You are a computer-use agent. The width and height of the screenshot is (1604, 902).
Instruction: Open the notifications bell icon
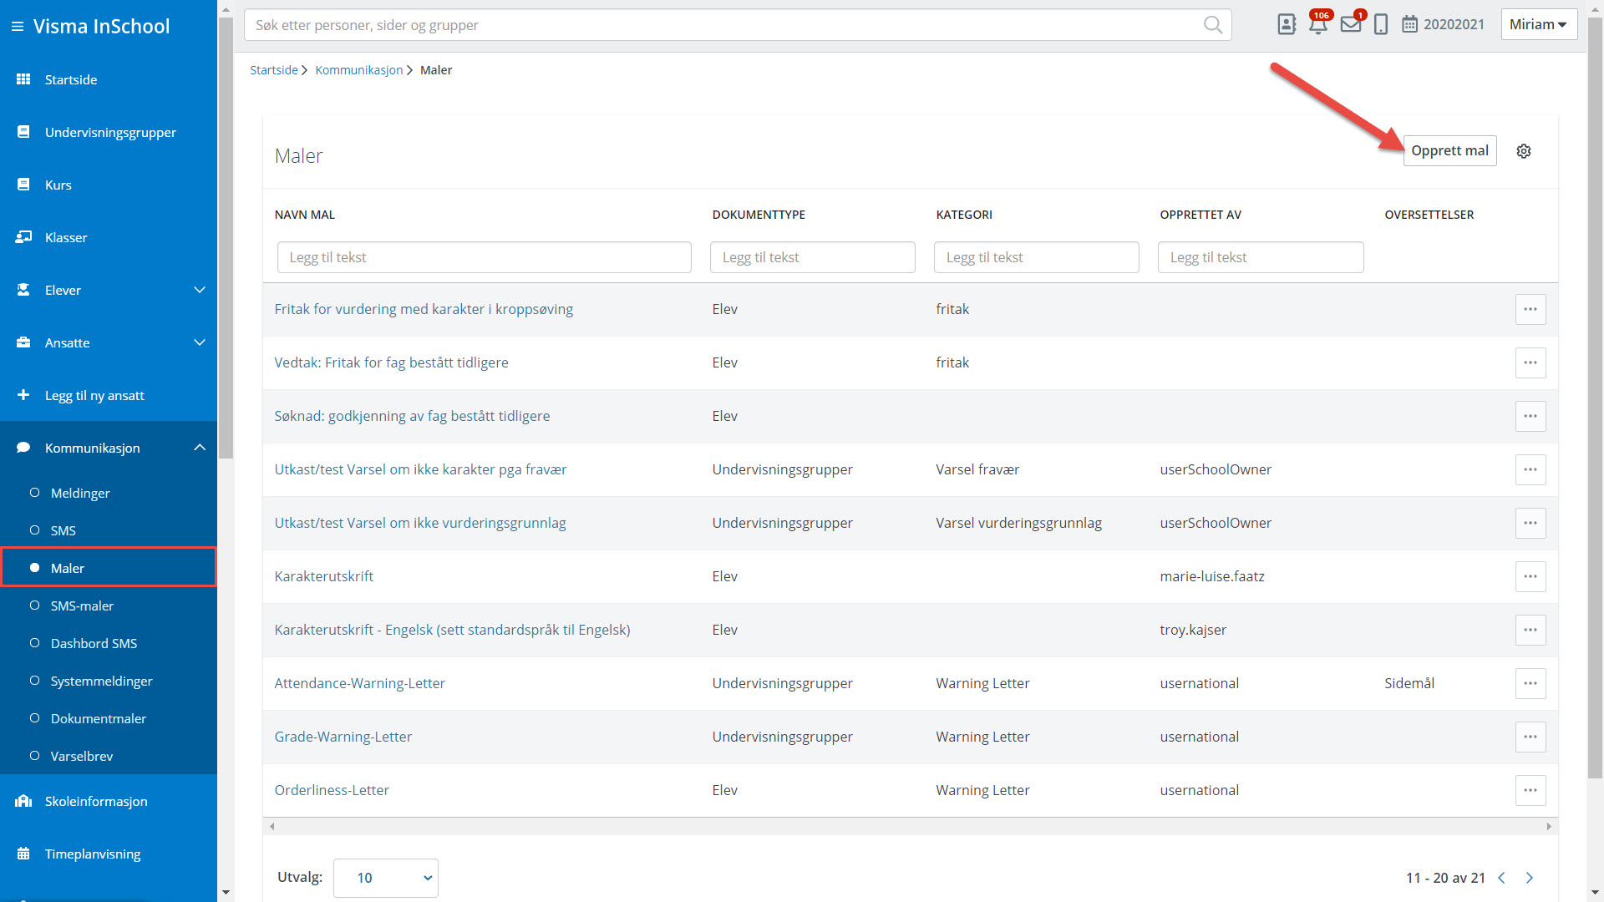(x=1318, y=25)
